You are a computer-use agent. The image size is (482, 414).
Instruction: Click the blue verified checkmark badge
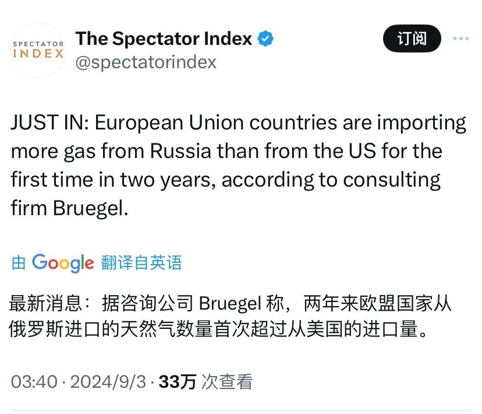coord(265,37)
